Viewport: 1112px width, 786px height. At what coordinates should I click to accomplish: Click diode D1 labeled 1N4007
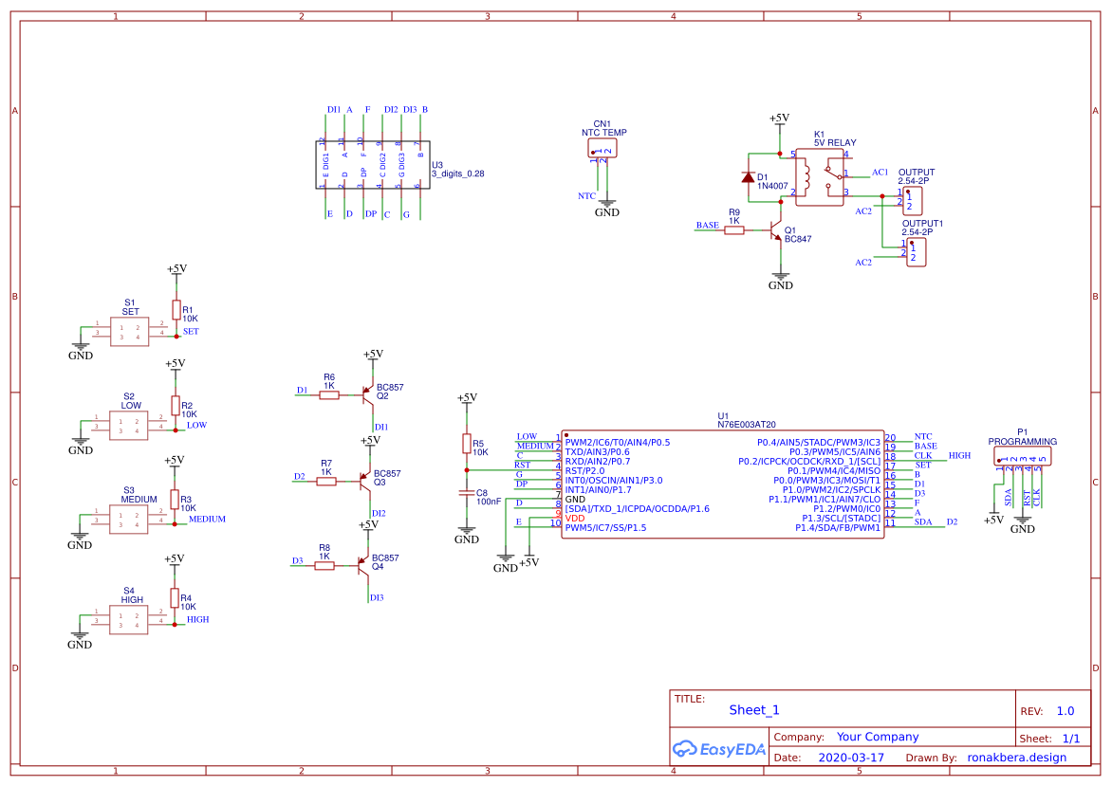[749, 177]
